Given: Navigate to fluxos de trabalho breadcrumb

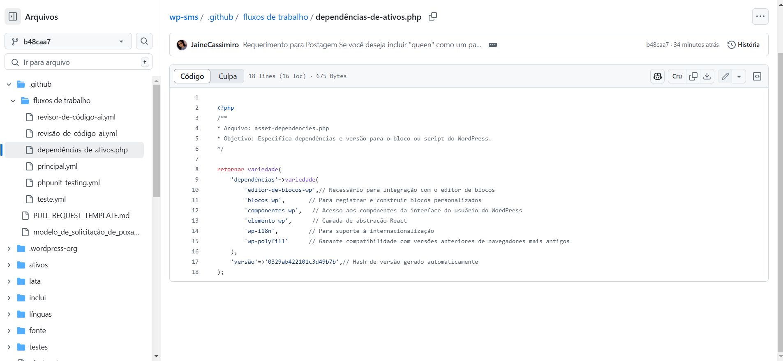Looking at the screenshot, I should pos(275,17).
